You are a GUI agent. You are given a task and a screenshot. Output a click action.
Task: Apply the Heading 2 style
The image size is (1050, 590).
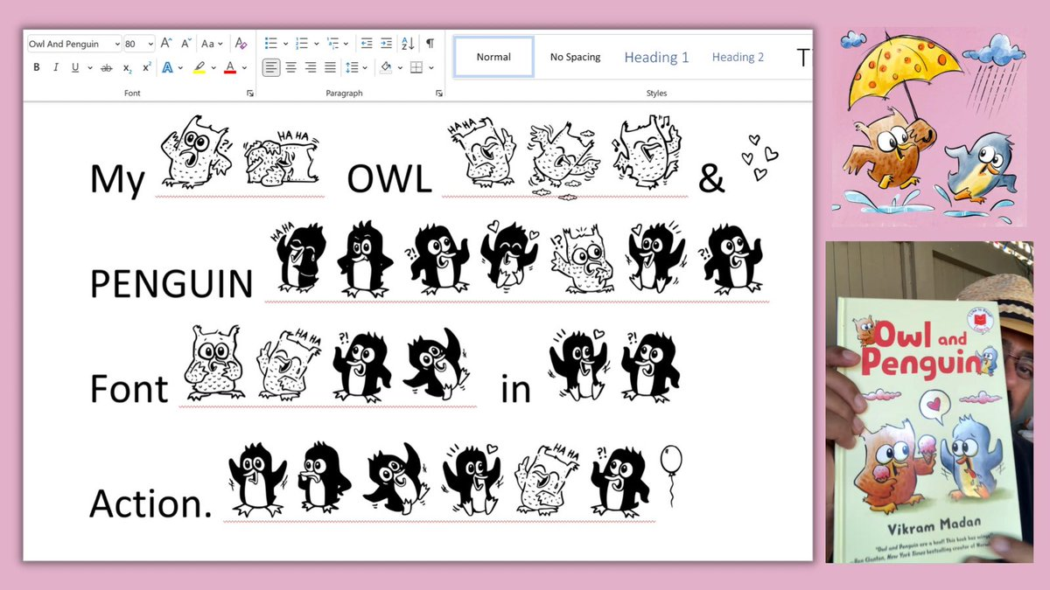click(x=738, y=57)
